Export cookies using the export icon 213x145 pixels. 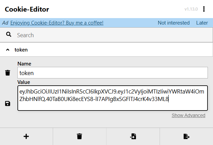186,136
